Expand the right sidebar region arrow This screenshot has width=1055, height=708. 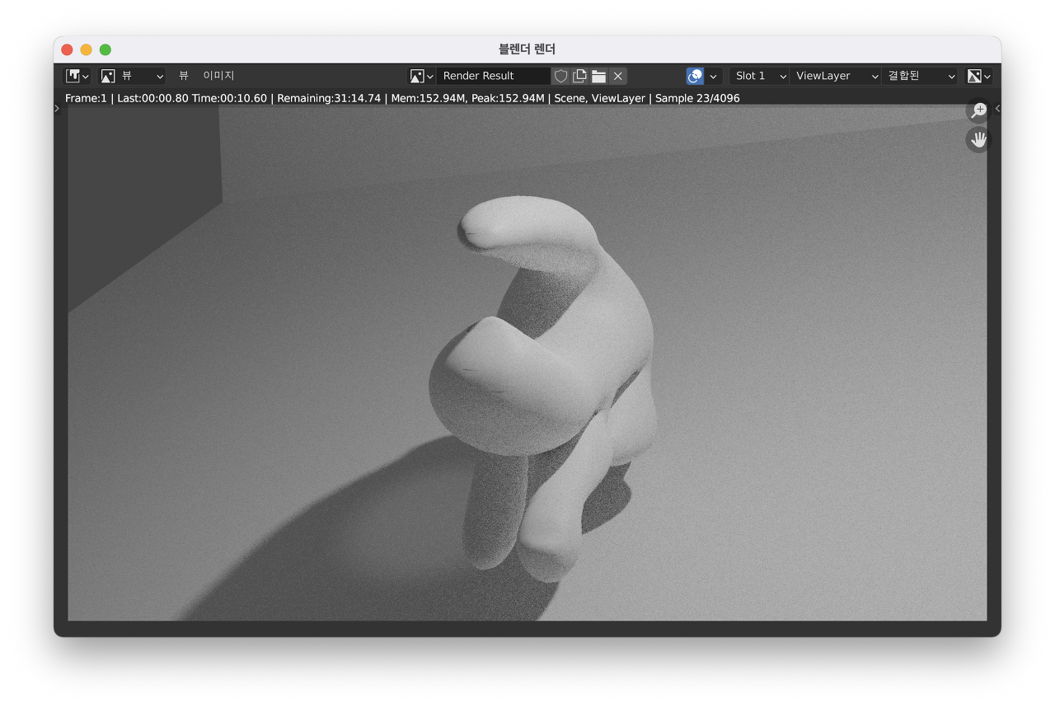pyautogui.click(x=997, y=108)
